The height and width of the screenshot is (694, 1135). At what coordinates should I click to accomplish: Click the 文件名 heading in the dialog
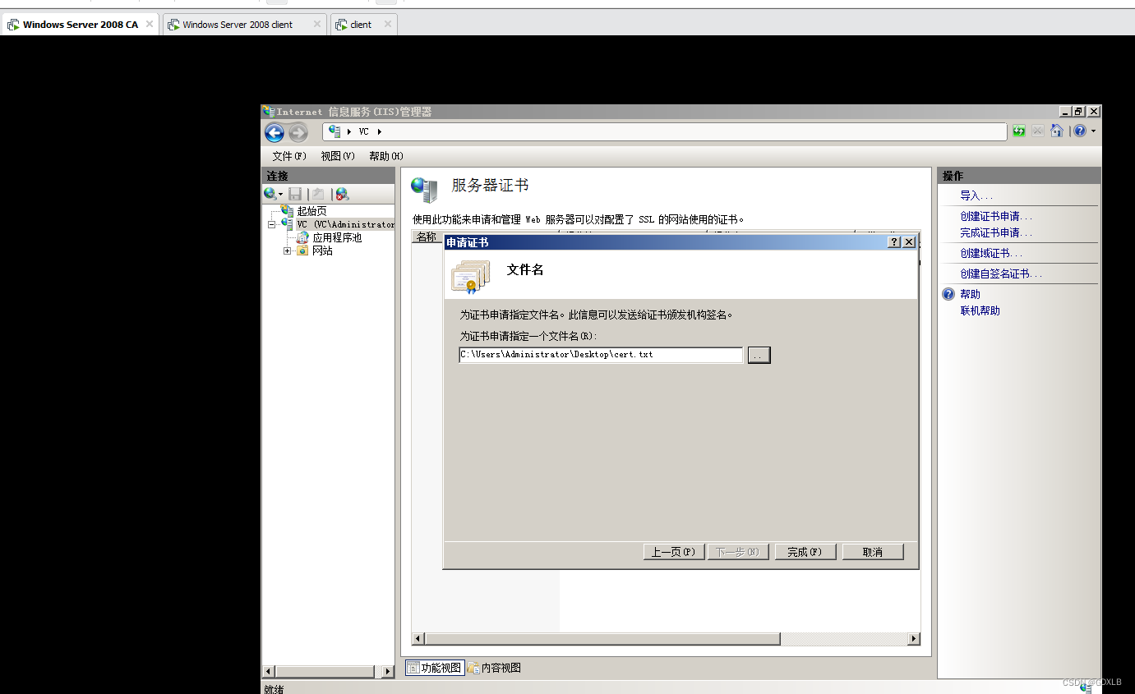point(525,269)
